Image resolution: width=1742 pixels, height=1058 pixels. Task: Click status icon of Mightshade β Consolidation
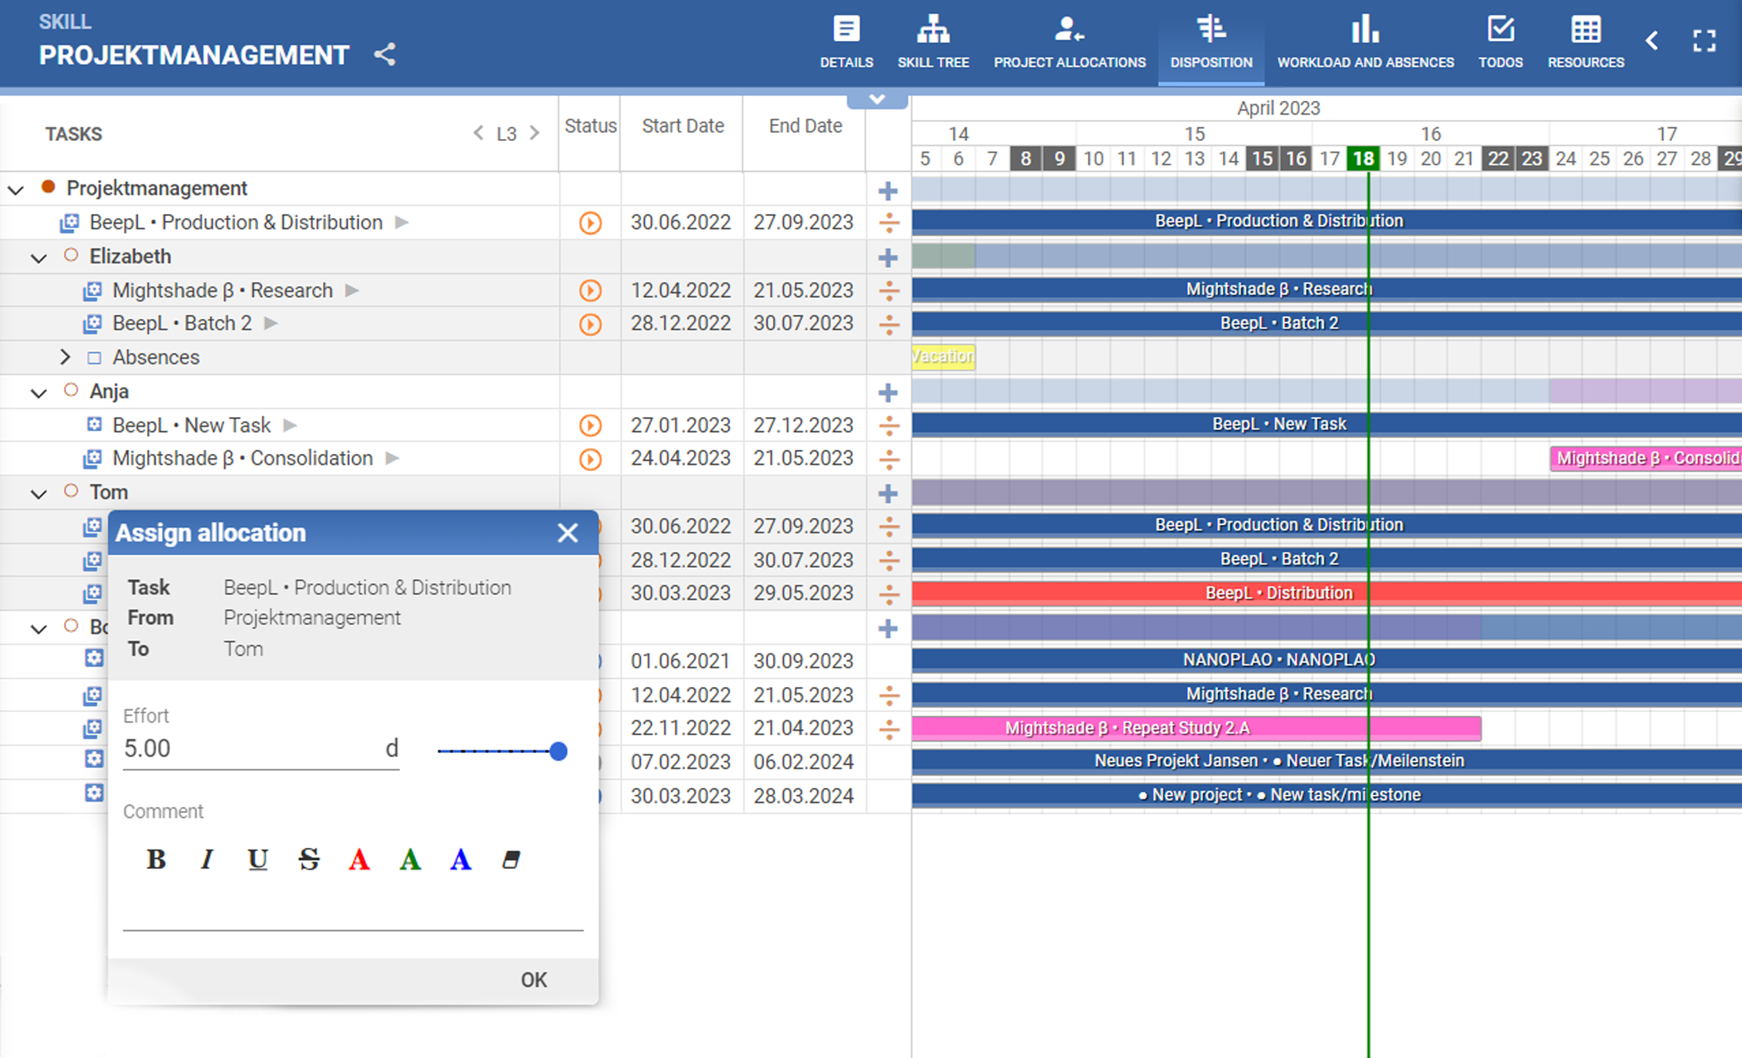coord(590,459)
